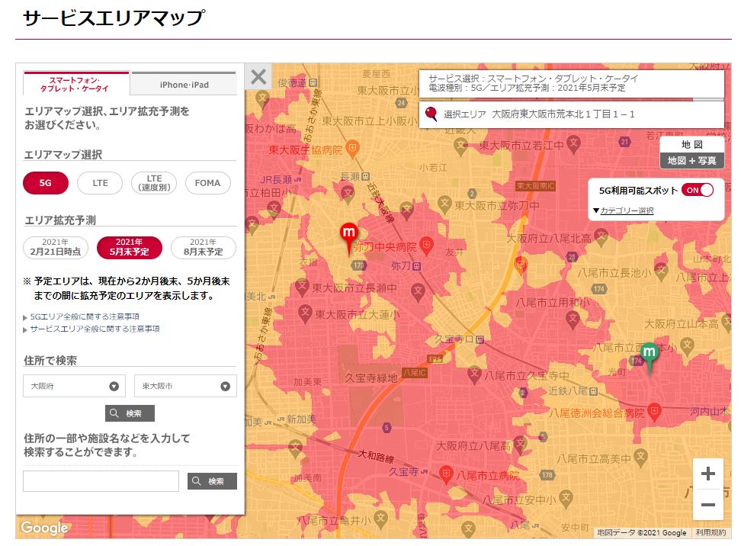Viewport: 741px width, 546px height.
Task: Select the 5G area map option
Action: [x=46, y=183]
